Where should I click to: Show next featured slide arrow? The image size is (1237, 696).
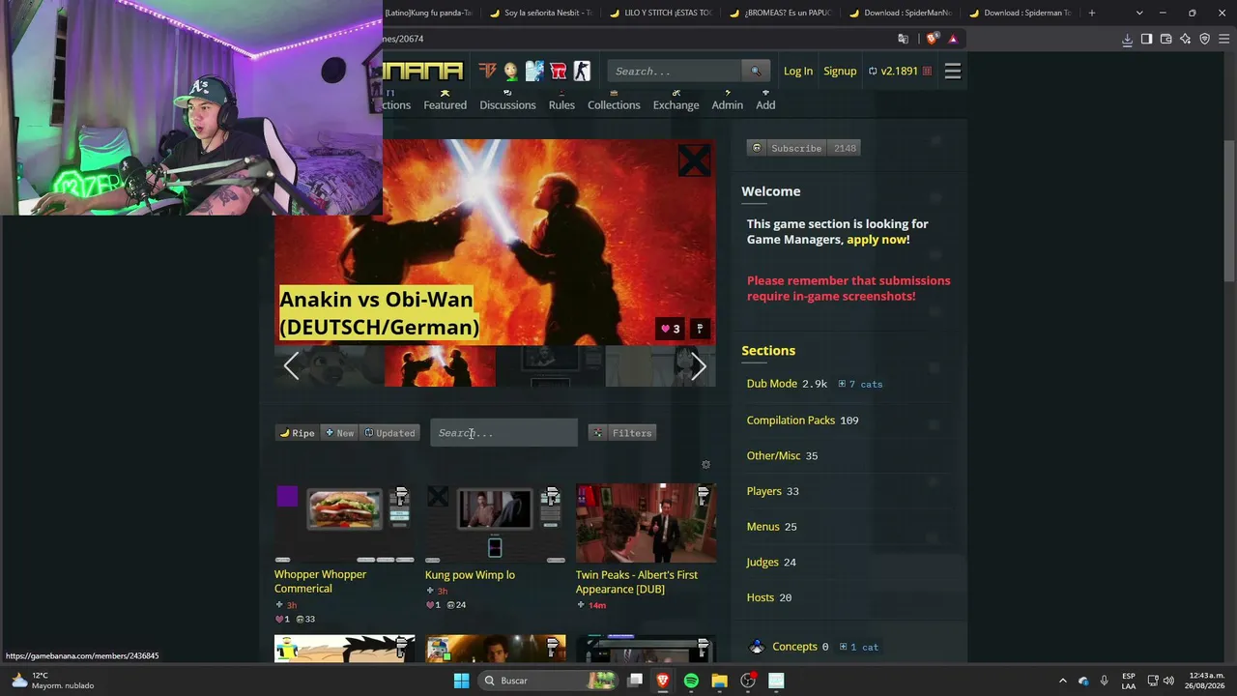click(699, 366)
